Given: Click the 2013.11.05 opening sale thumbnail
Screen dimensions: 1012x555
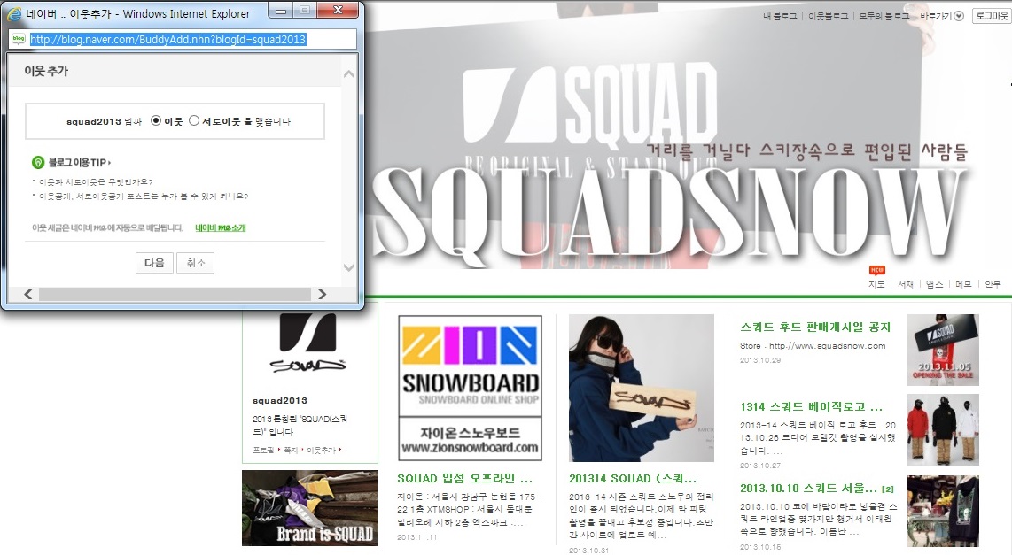Looking at the screenshot, I should 943,350.
